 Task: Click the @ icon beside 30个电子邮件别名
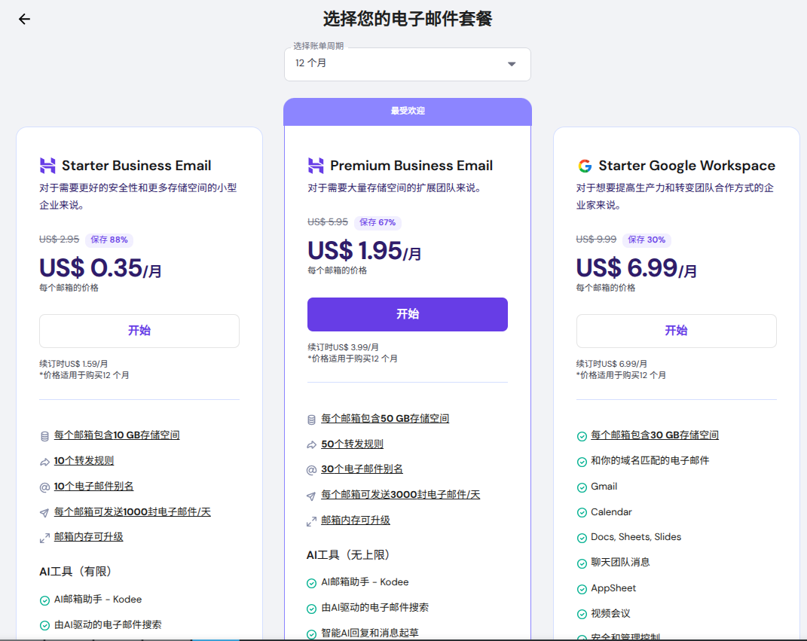pos(310,469)
